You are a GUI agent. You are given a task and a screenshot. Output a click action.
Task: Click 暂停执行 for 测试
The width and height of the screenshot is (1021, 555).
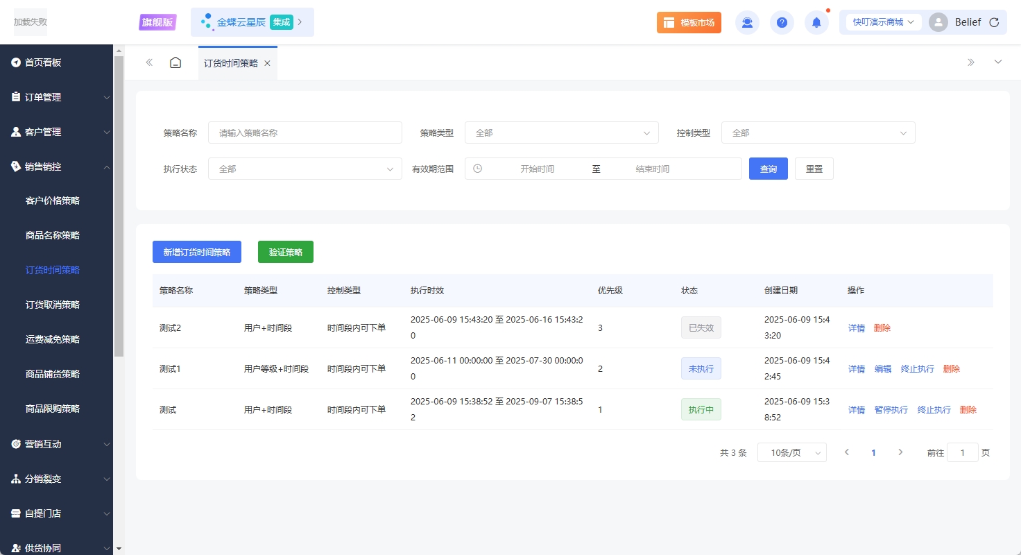(891, 410)
